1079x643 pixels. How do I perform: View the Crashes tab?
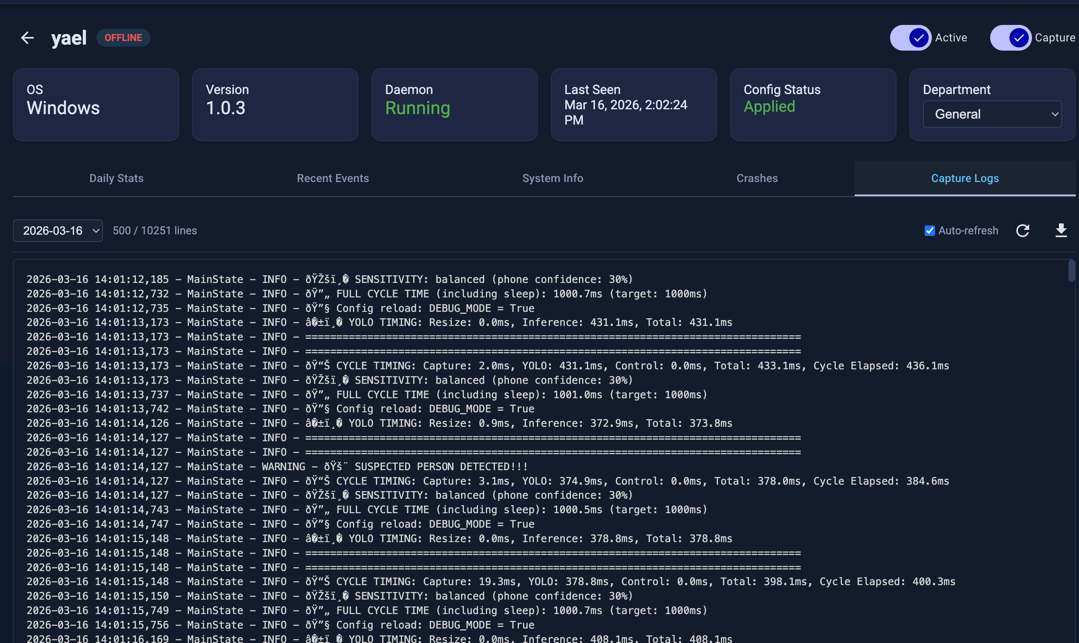click(x=757, y=178)
